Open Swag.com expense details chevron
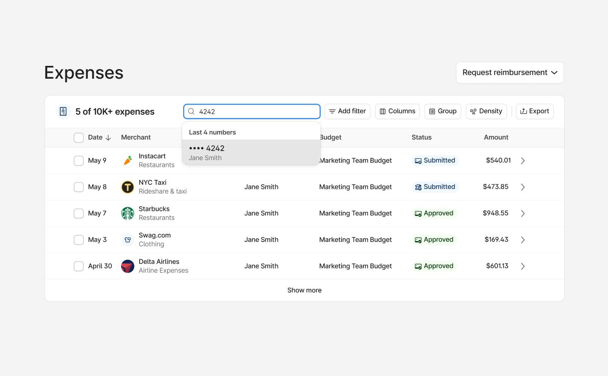The height and width of the screenshot is (376, 608). [x=523, y=240]
